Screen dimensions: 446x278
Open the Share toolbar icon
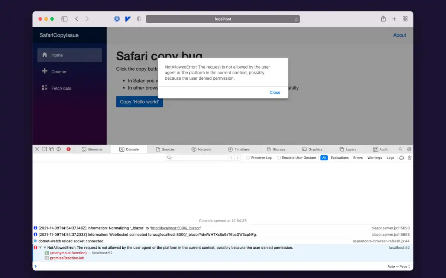383,19
